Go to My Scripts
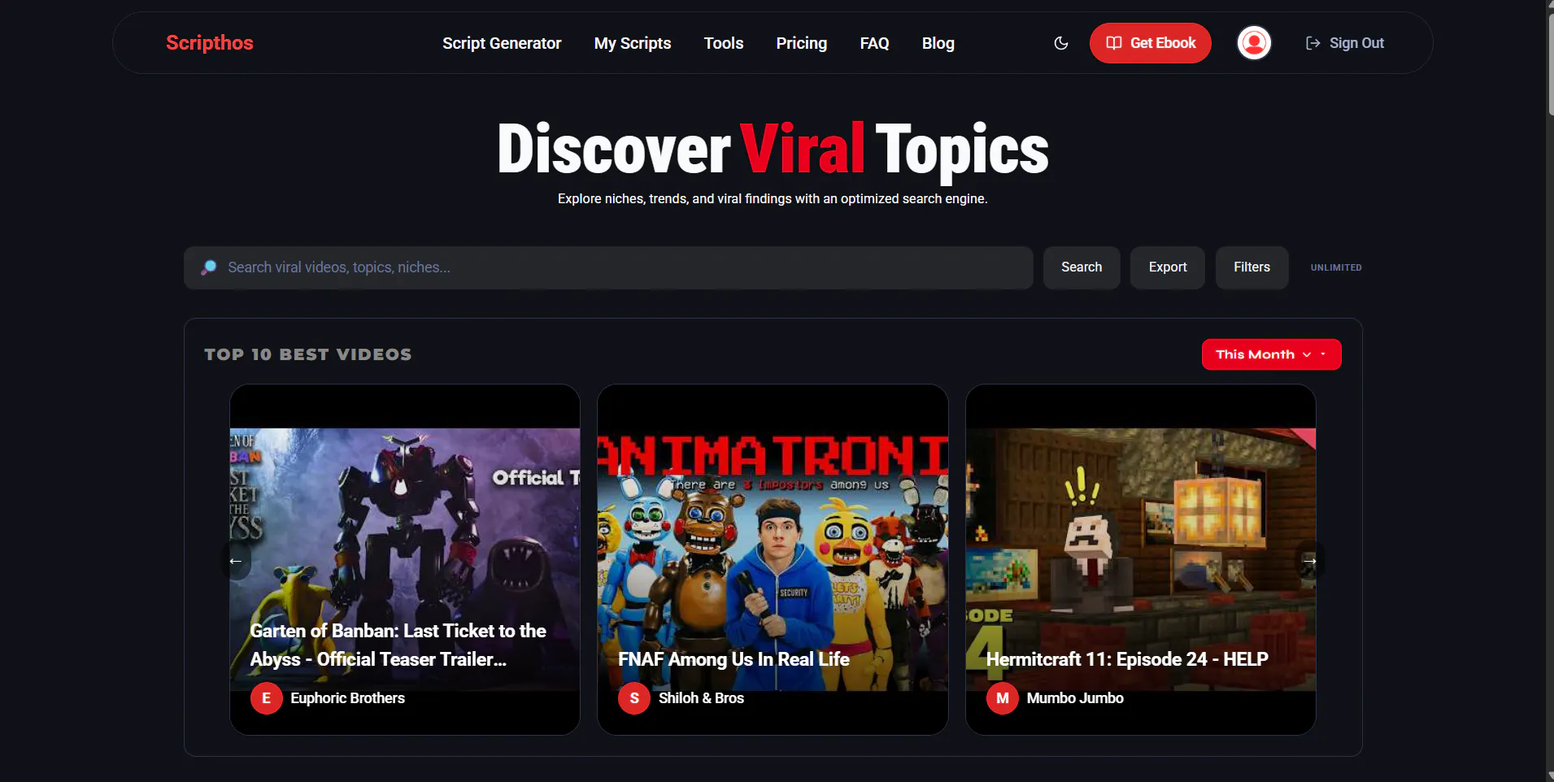Screen dimensions: 1554x782 coord(633,43)
